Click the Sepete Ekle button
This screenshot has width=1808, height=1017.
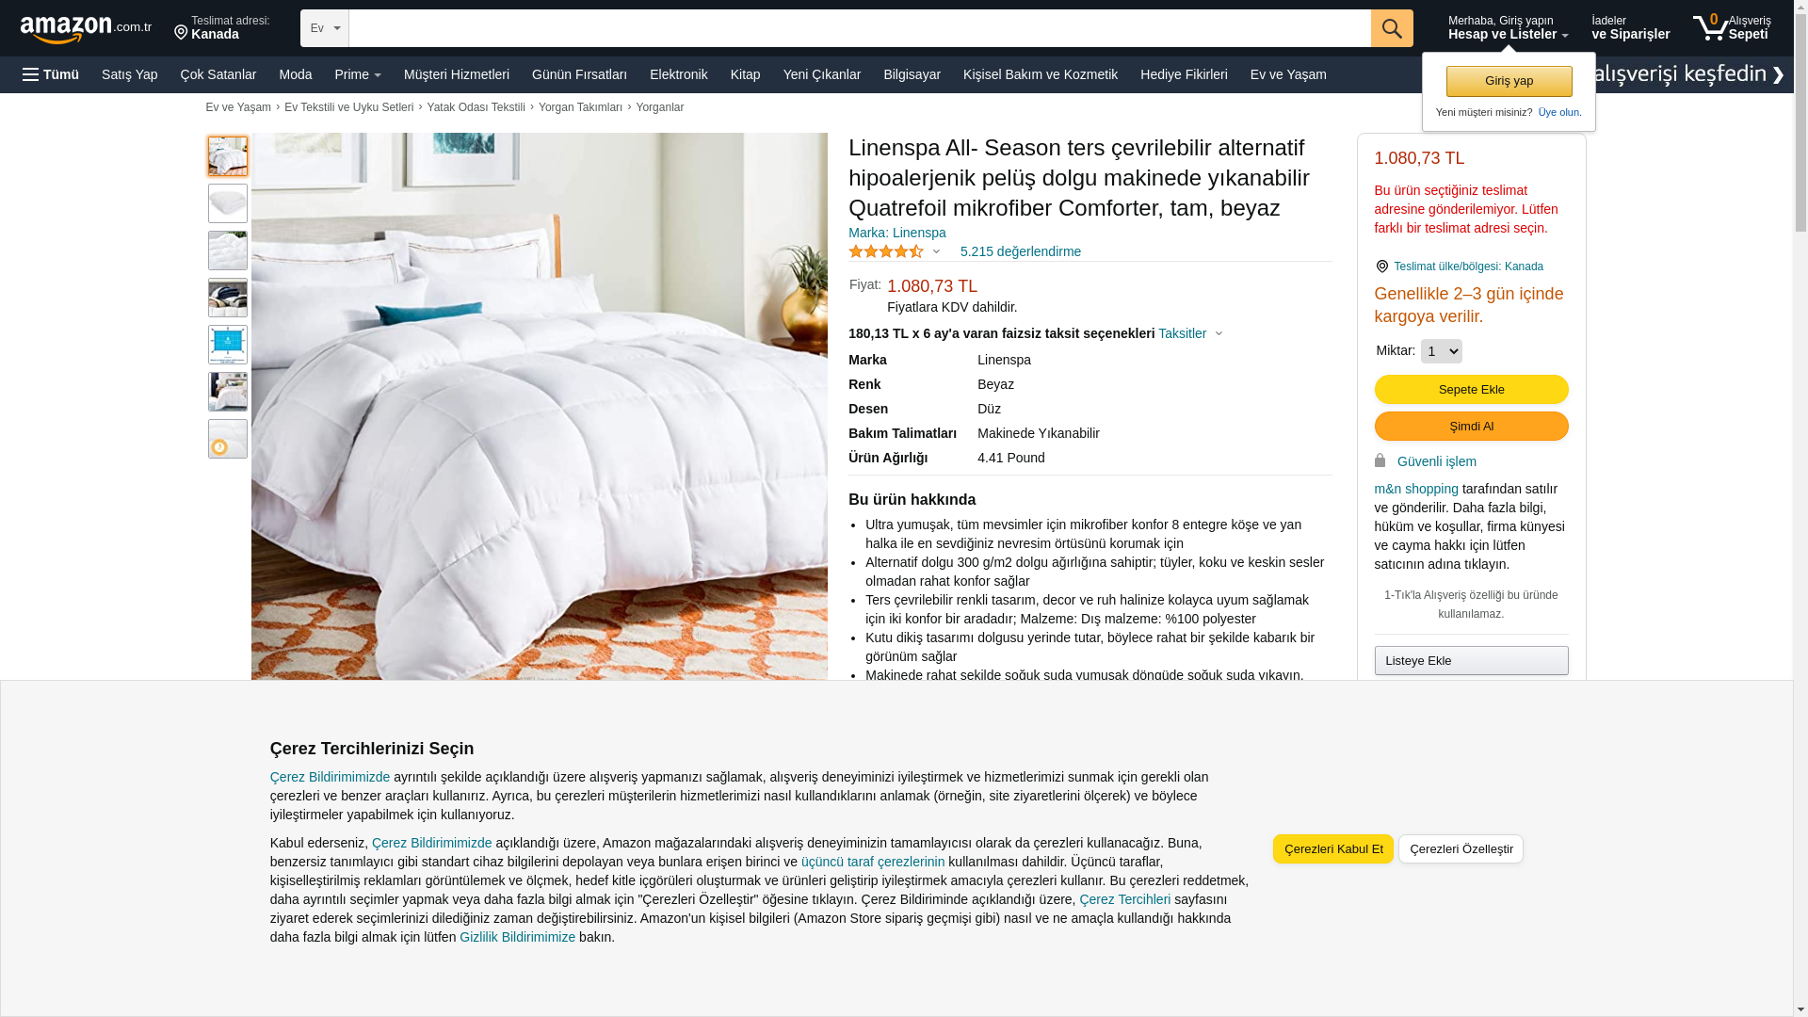click(x=1471, y=390)
